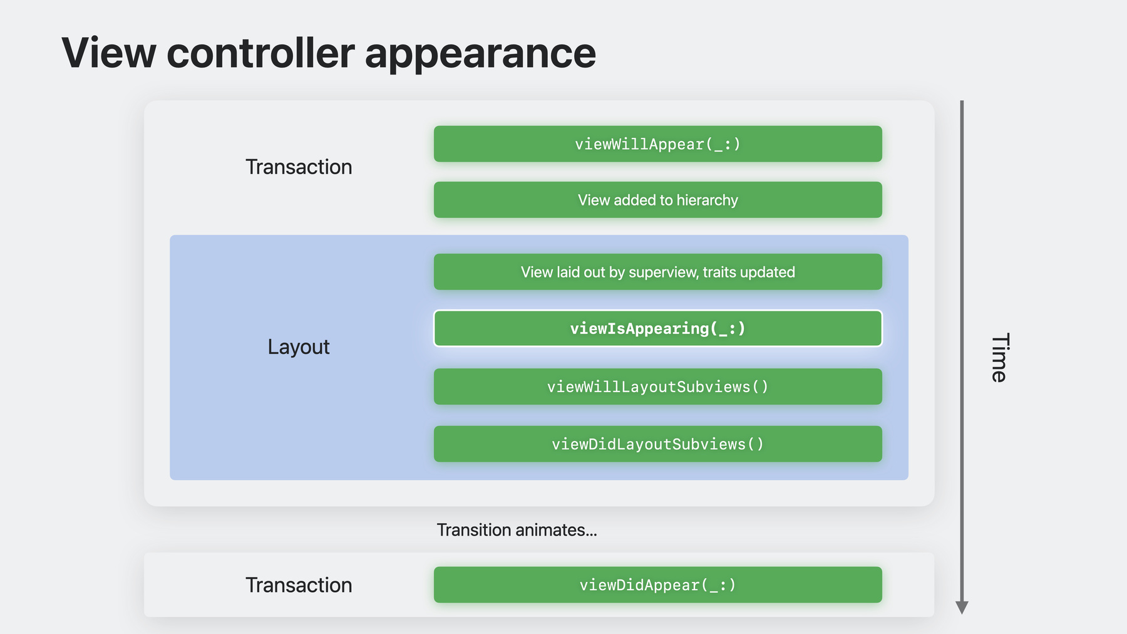Click the viewWillLayoutSubviews() box
Screen dimensions: 1127x634
(x=657, y=387)
